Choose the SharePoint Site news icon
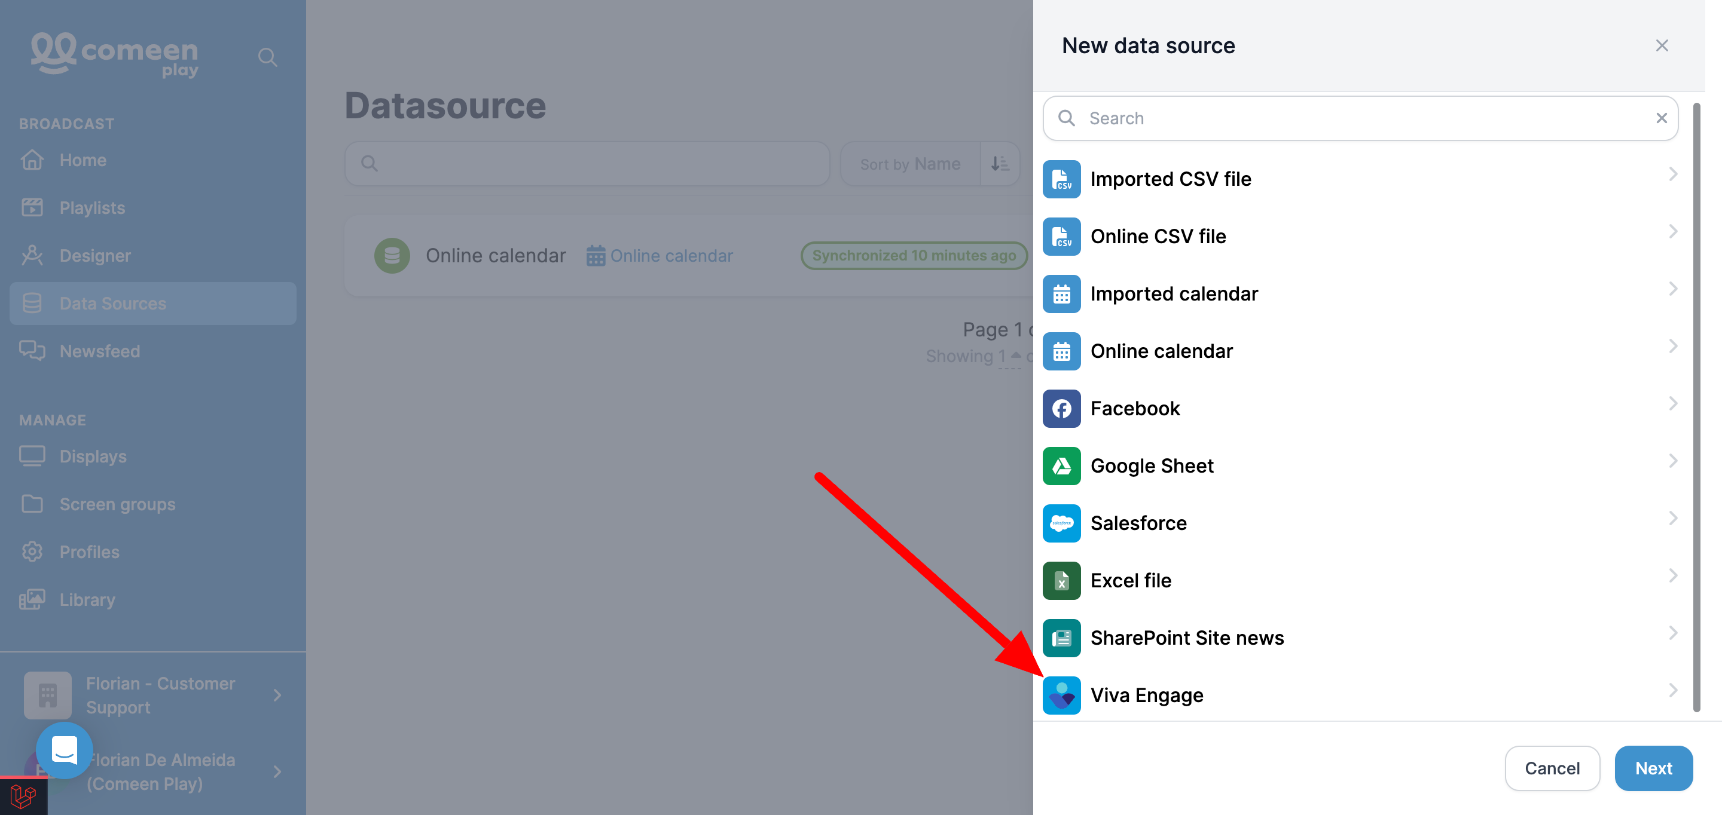Viewport: 1722px width, 815px height. coord(1061,639)
